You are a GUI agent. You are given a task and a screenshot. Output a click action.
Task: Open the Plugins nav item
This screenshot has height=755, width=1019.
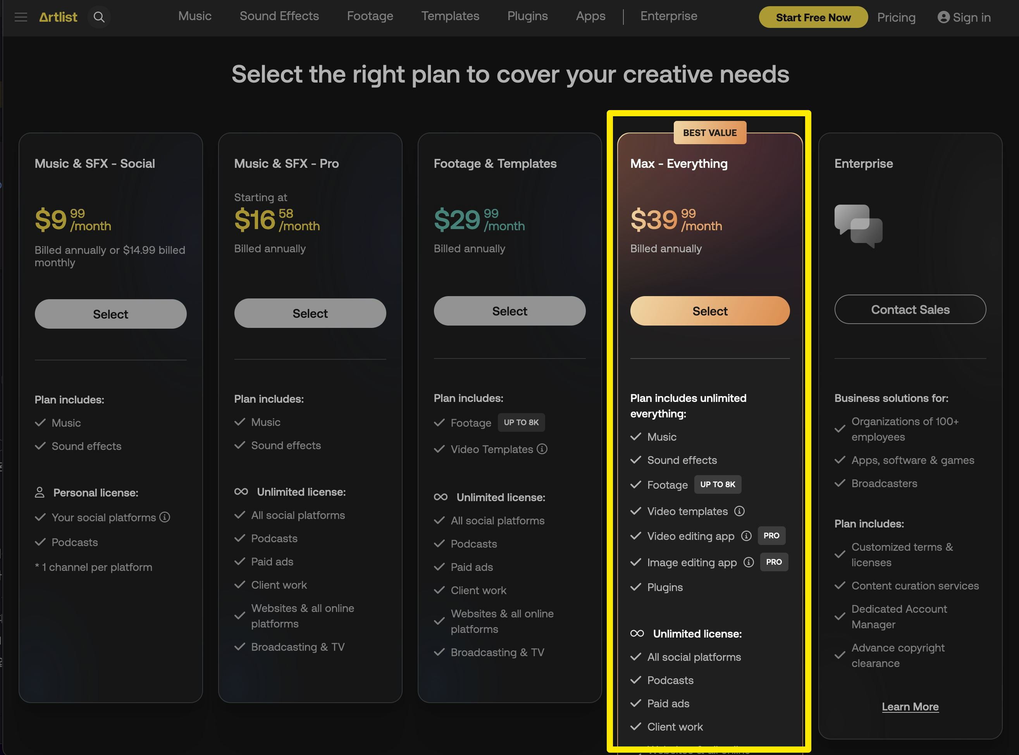[527, 16]
